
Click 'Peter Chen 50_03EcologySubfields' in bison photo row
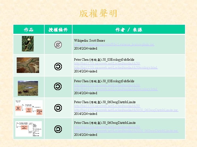click(104, 81)
